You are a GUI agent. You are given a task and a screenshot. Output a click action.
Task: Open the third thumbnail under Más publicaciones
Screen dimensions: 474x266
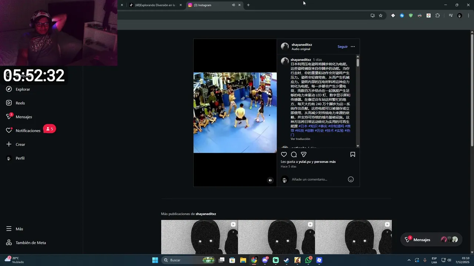click(353, 237)
